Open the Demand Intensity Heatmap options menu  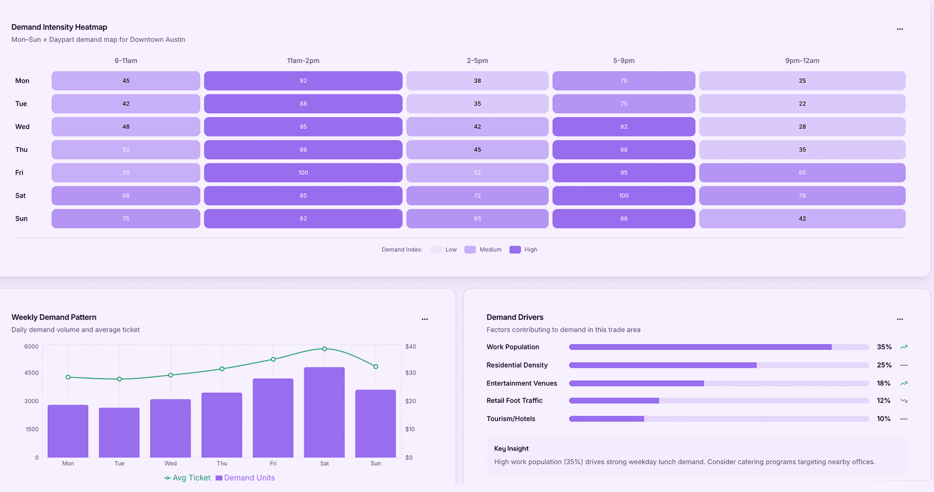pyautogui.click(x=899, y=28)
